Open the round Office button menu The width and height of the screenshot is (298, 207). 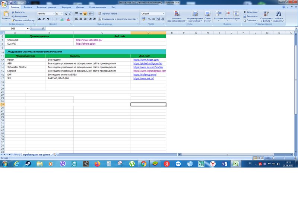(4, 4)
